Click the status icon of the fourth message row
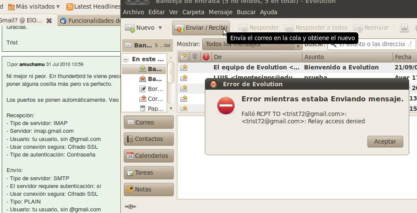Image resolution: width=417 pixels, height=213 pixels. point(184,99)
